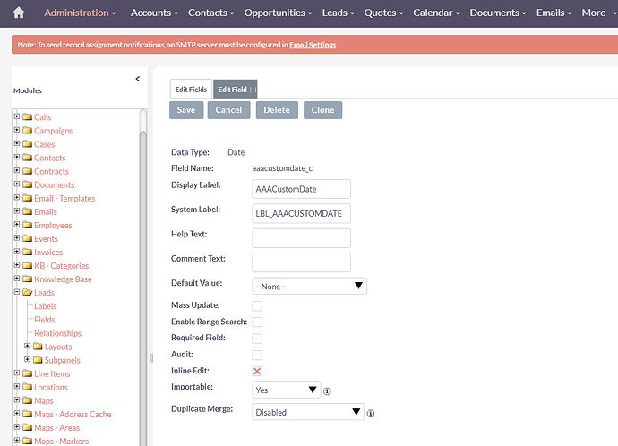Select the Edit Field tab
Screen dimensions: 618x446
236,90
